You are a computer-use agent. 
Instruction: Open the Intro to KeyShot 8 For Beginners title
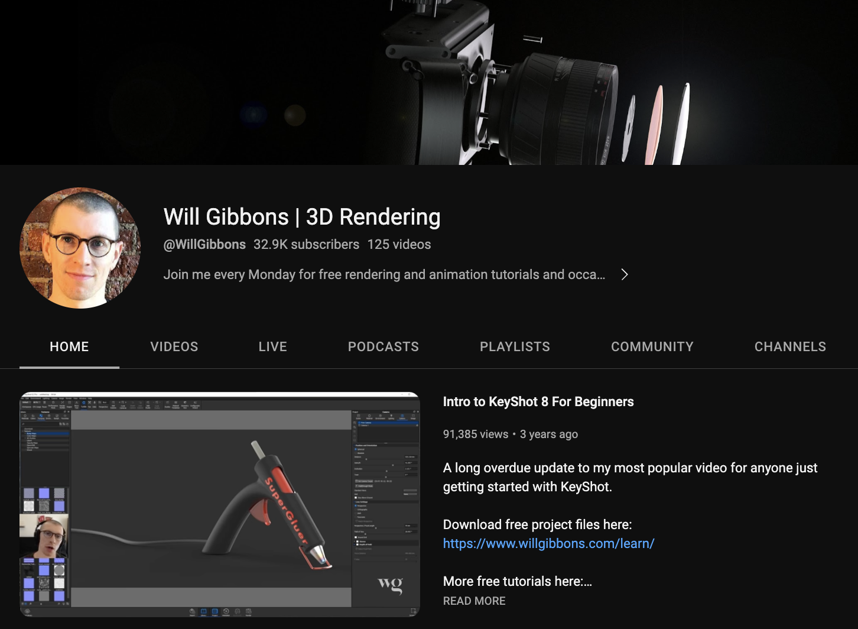[x=538, y=402]
